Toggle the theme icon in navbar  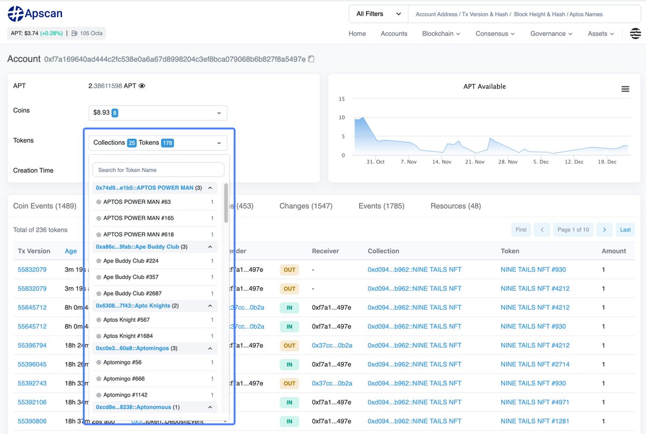(x=636, y=33)
